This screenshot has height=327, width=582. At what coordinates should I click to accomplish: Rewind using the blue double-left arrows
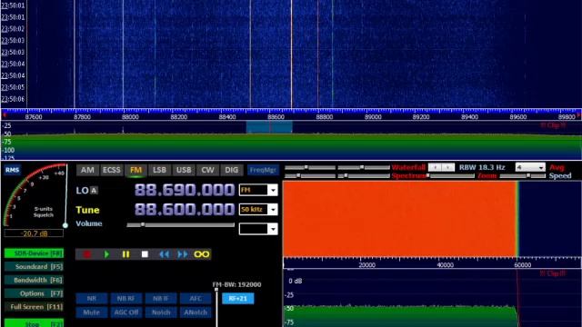coord(164,254)
